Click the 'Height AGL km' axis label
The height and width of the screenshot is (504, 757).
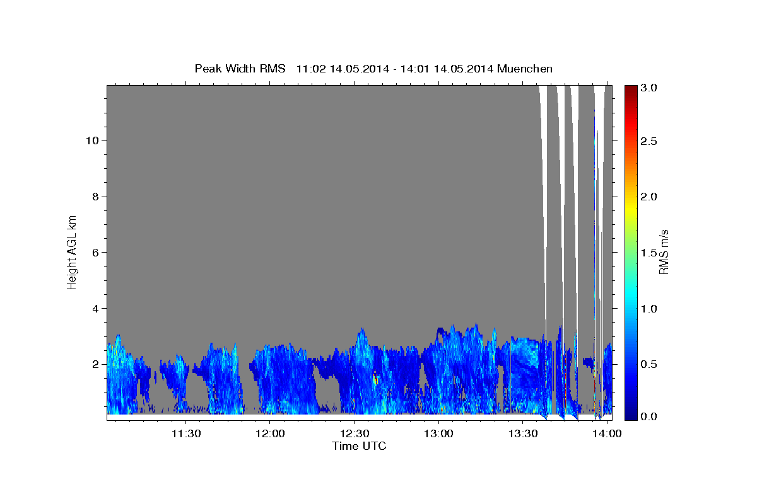coord(73,251)
